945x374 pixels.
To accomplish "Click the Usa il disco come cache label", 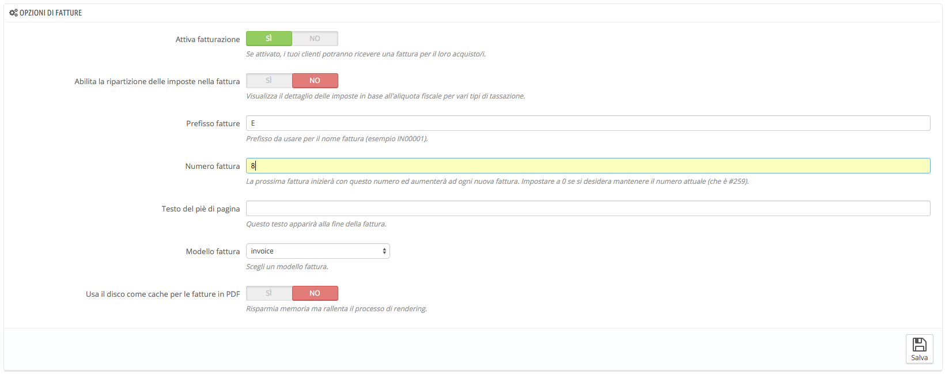I will pyautogui.click(x=162, y=294).
